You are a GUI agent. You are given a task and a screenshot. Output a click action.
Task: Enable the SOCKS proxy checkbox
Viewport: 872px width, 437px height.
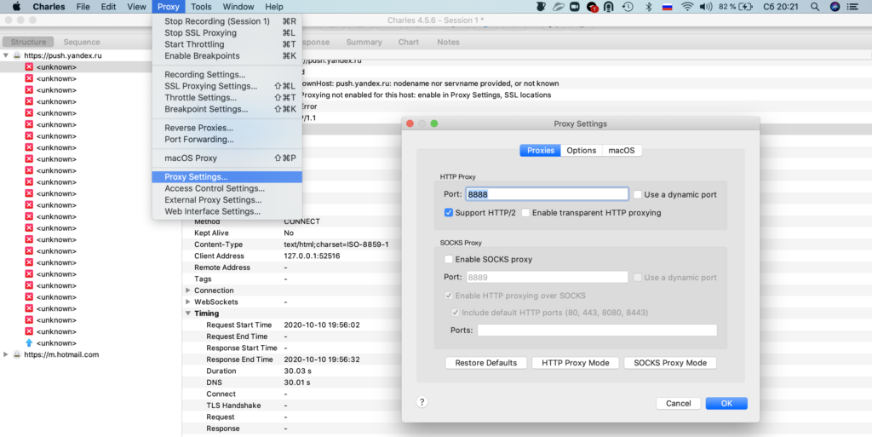449,259
